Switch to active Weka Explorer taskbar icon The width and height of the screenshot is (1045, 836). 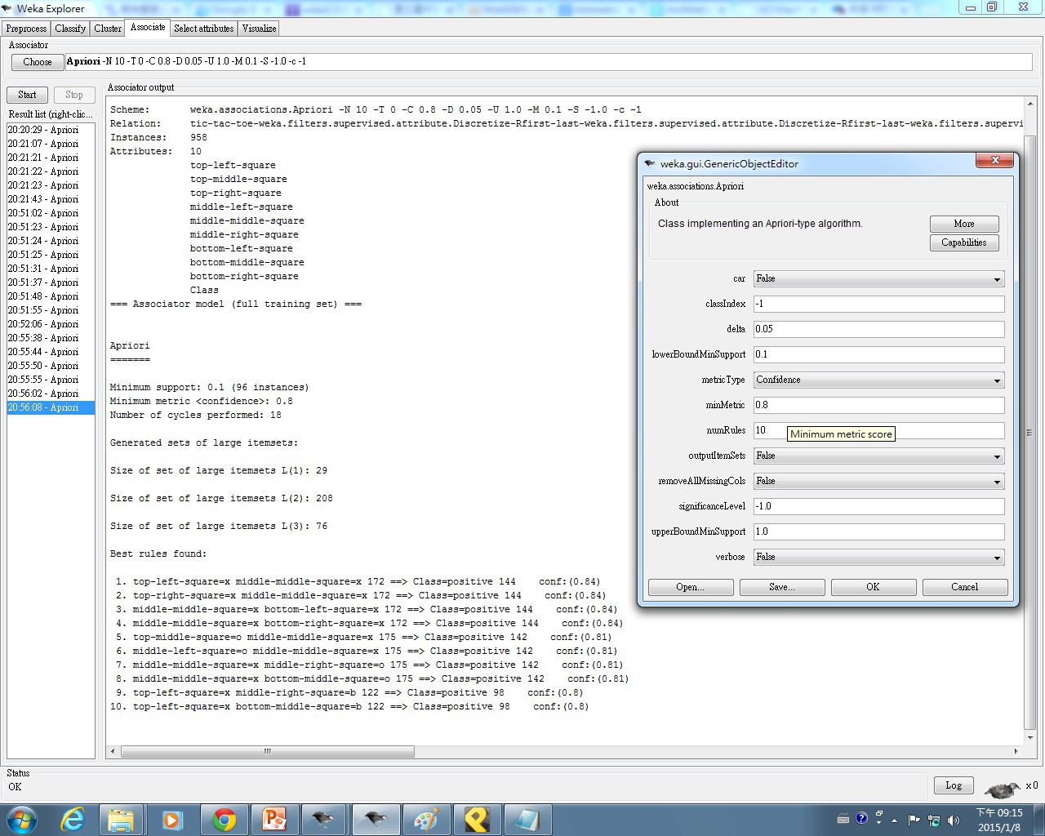(375, 819)
